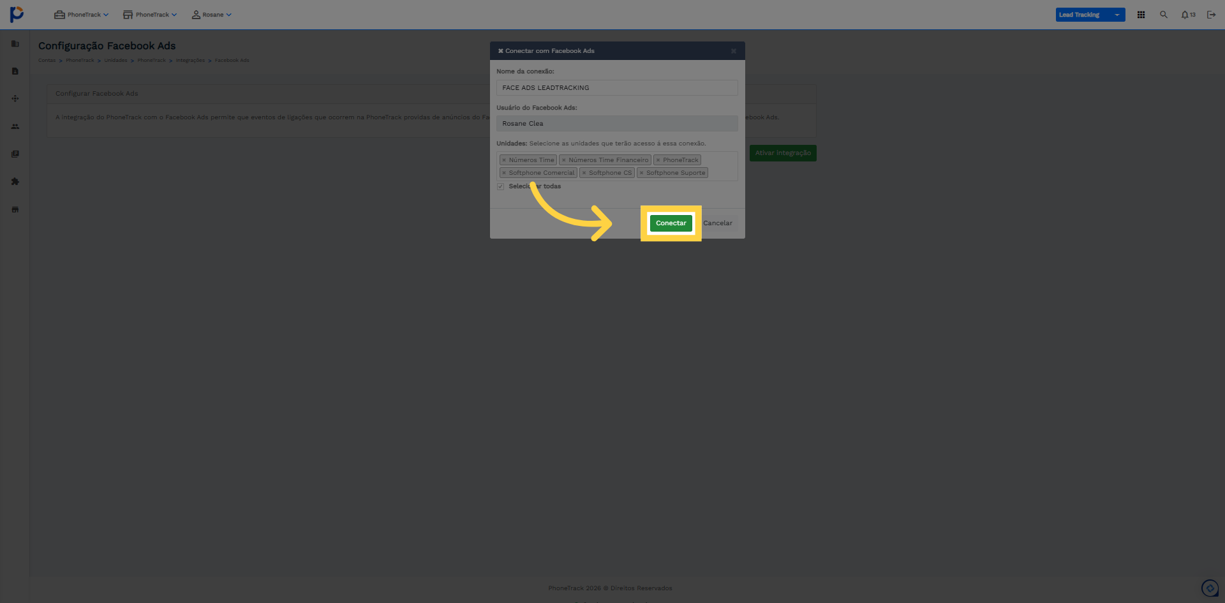Click the green Conectar button
The width and height of the screenshot is (1225, 603).
[671, 223]
